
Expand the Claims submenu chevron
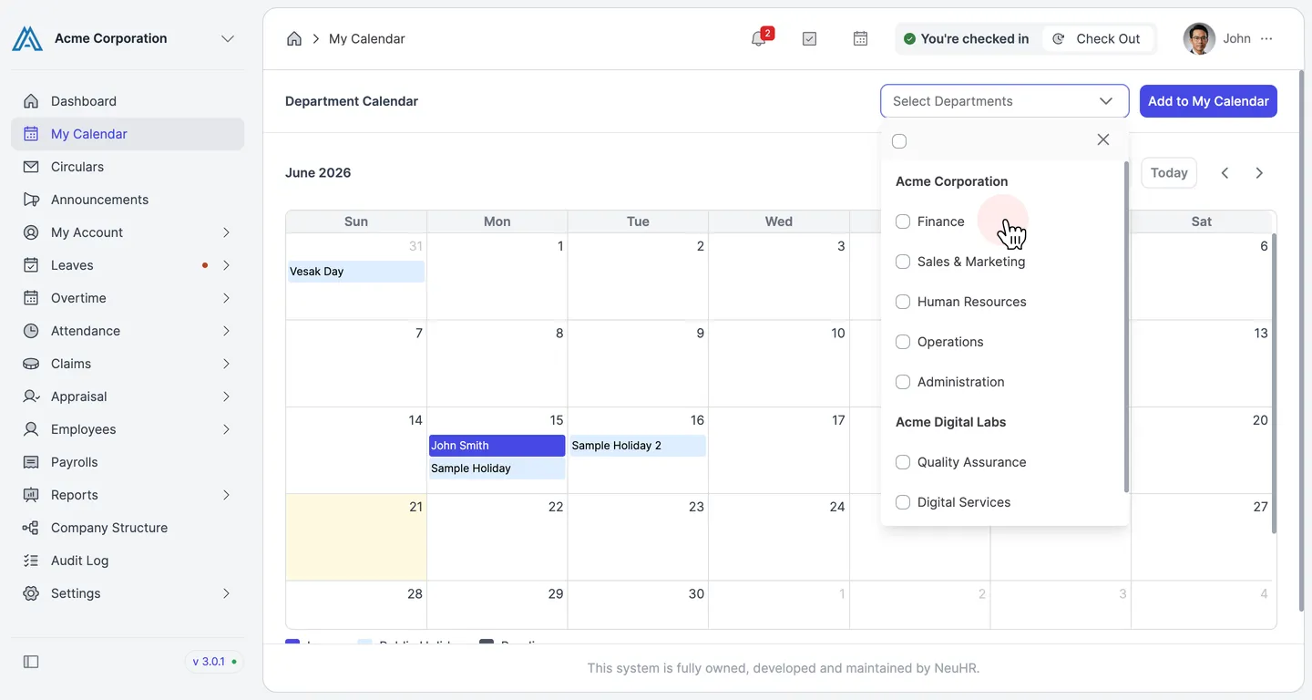coord(226,364)
